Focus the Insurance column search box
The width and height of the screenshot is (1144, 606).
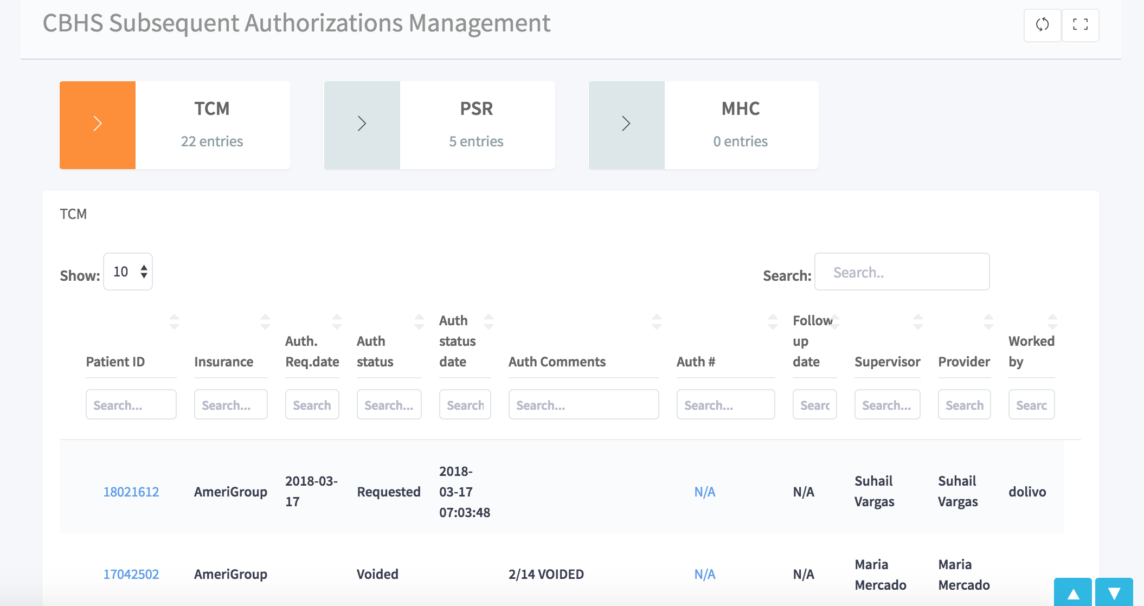click(x=231, y=404)
